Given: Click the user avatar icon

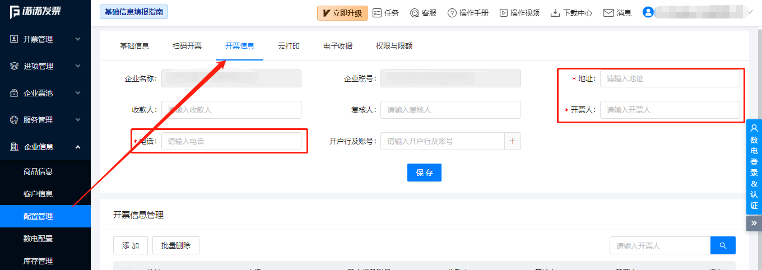Looking at the screenshot, I should tap(648, 12).
